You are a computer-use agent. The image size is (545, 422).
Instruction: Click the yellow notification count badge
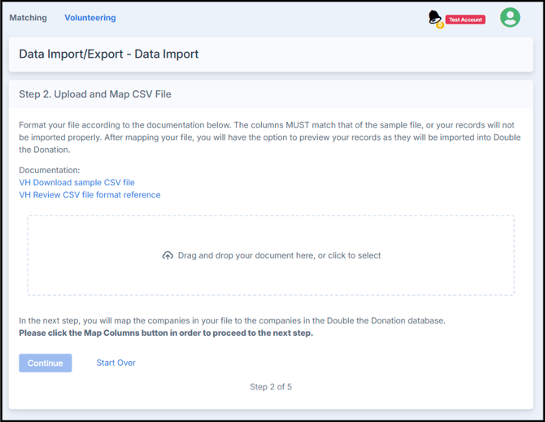click(x=440, y=24)
